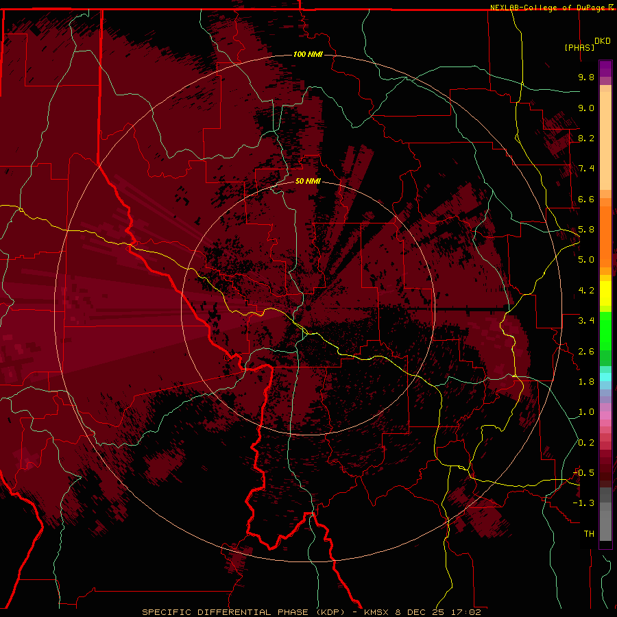Pick the purple top segment of the color bar
Image resolution: width=617 pixels, height=617 pixels.
(605, 69)
